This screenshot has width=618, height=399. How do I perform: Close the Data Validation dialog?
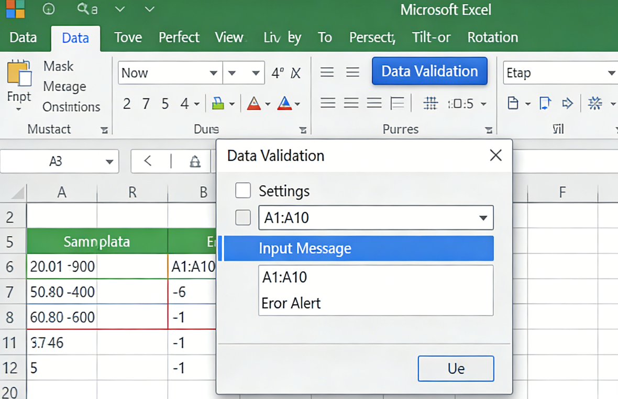pyautogui.click(x=496, y=155)
